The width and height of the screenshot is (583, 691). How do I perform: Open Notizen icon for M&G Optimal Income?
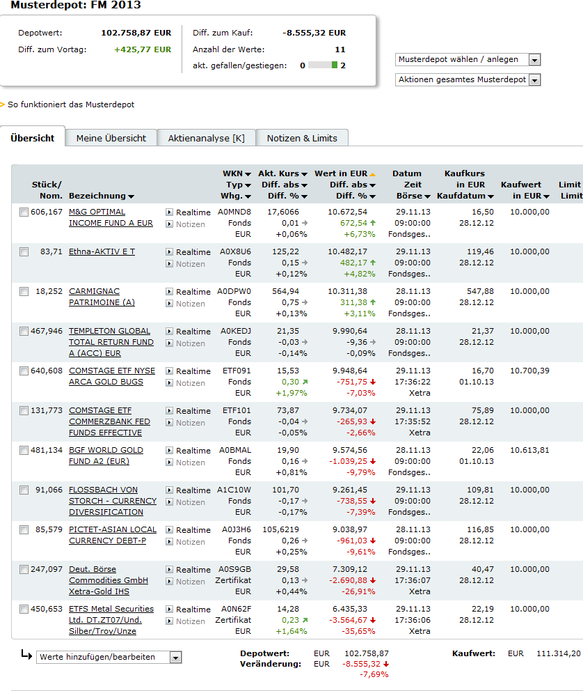click(x=169, y=224)
